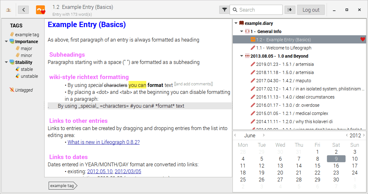Click the 'major' tag label

tap(26, 48)
